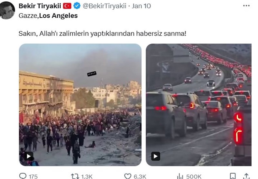Click the 1.3K retweet count
The image size is (258, 179).
87,176
